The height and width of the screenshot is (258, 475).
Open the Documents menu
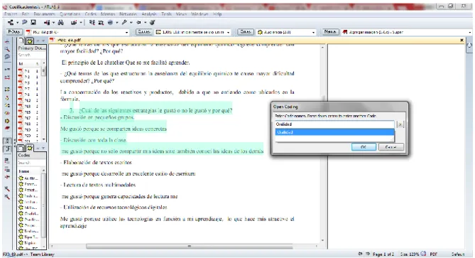coord(44,14)
